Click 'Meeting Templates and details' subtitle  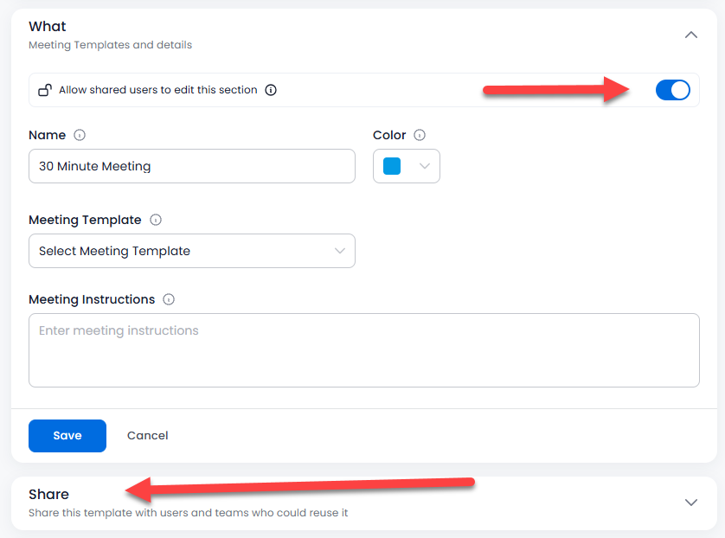pos(110,45)
